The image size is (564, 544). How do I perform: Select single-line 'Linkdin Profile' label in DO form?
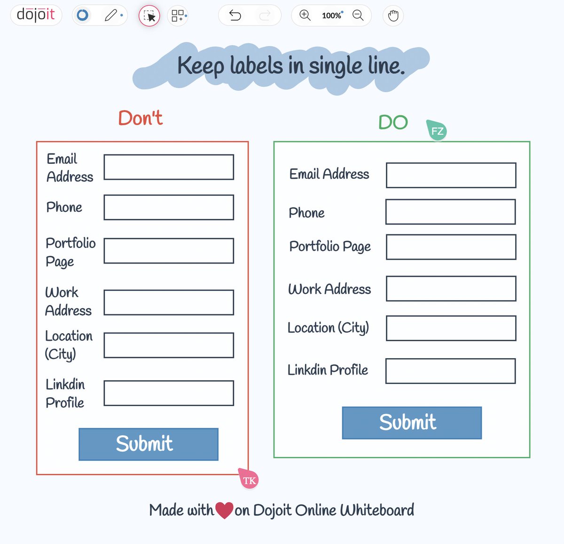click(328, 370)
